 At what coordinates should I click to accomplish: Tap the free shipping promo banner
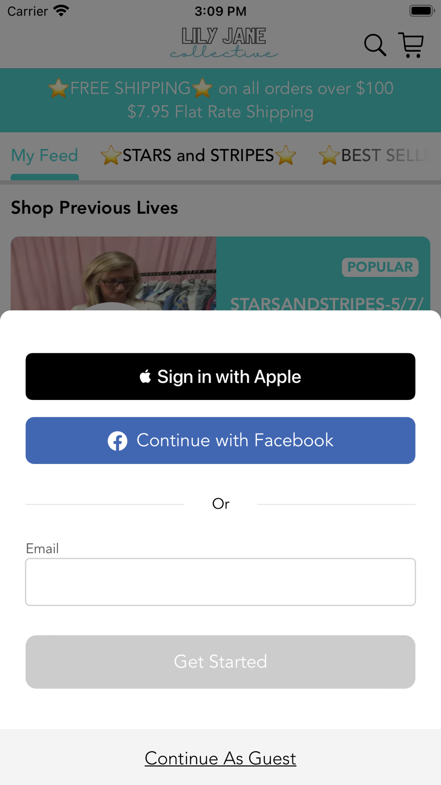pyautogui.click(x=220, y=100)
